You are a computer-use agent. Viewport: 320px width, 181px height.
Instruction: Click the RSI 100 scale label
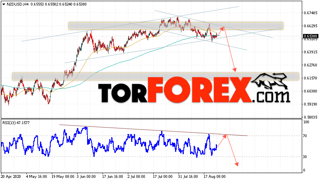pos(306,122)
